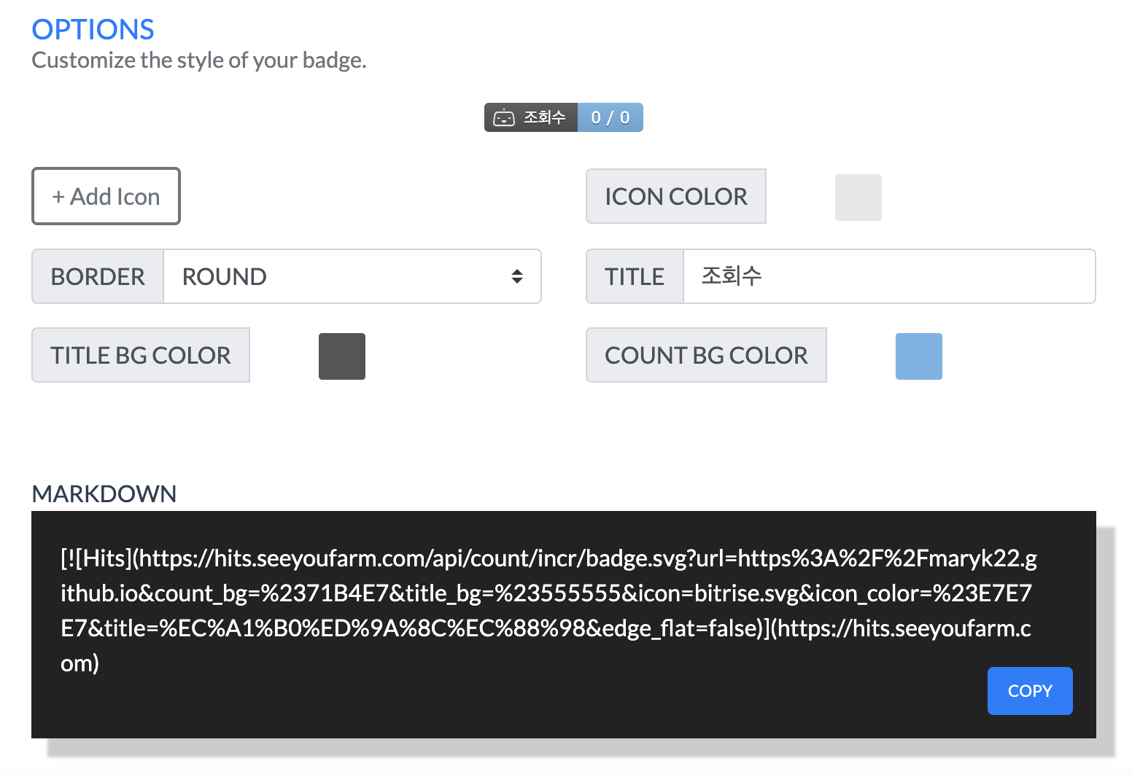1132x777 pixels.
Task: Open the dark gray title background swatch
Action: point(342,356)
